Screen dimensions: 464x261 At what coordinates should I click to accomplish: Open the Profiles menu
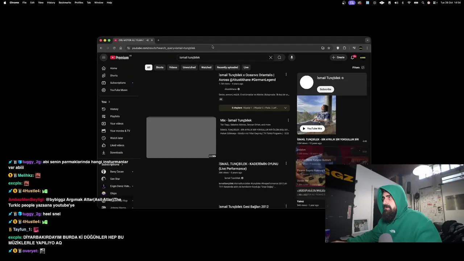tap(79, 3)
